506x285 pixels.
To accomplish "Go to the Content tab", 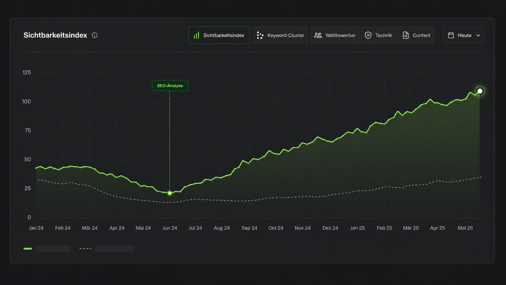I will tap(421, 35).
